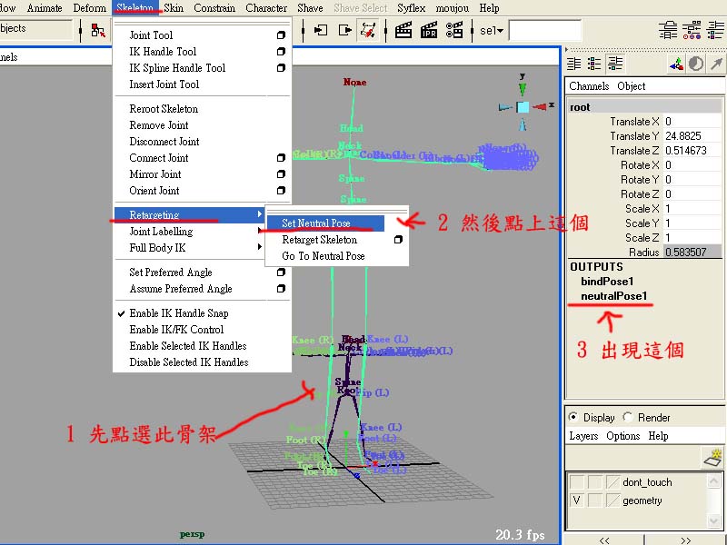
Task: Click the output connections arrow icon
Action: coord(345,31)
